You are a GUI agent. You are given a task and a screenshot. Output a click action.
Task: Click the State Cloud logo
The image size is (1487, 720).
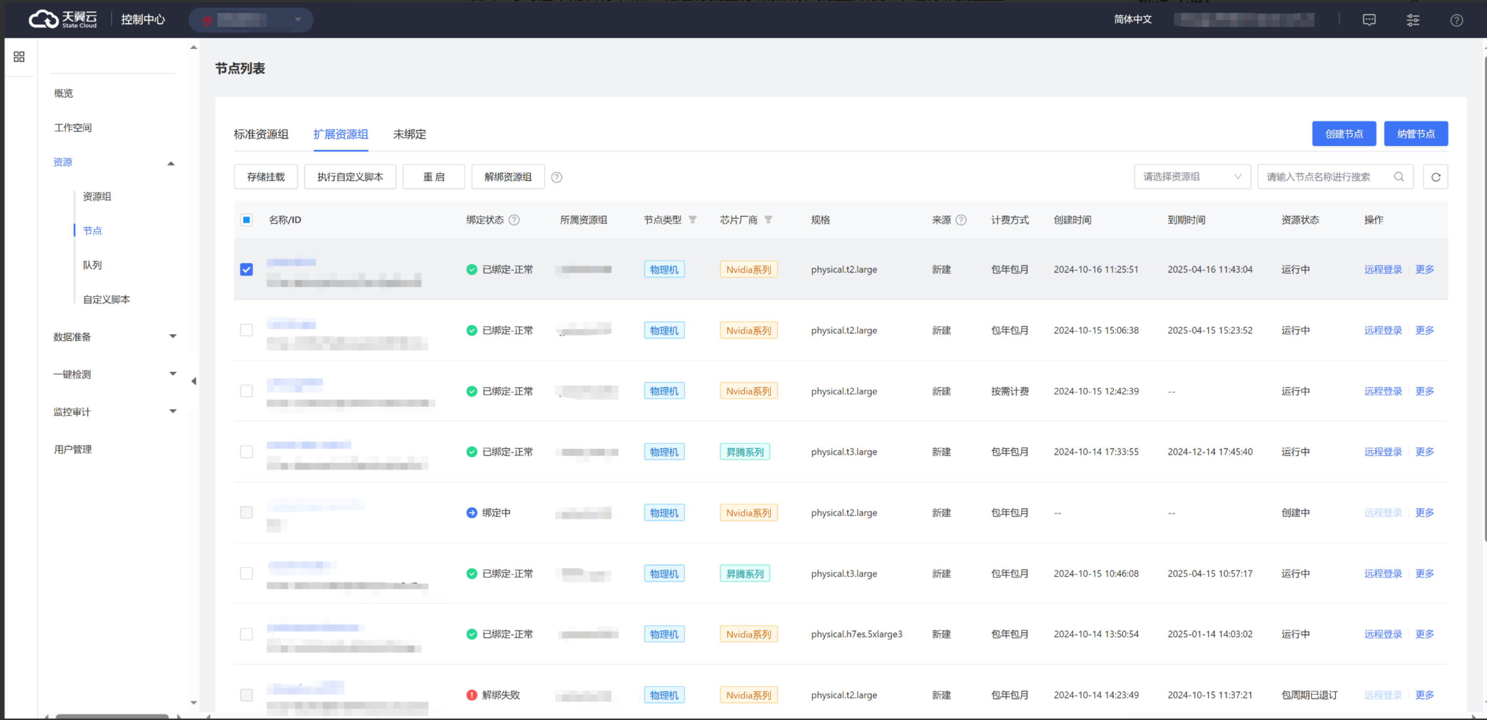click(x=63, y=19)
